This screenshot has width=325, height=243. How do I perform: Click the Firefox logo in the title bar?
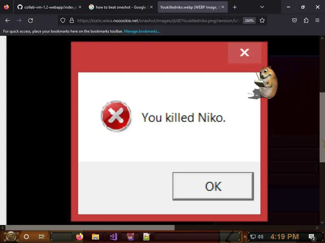click(6, 7)
